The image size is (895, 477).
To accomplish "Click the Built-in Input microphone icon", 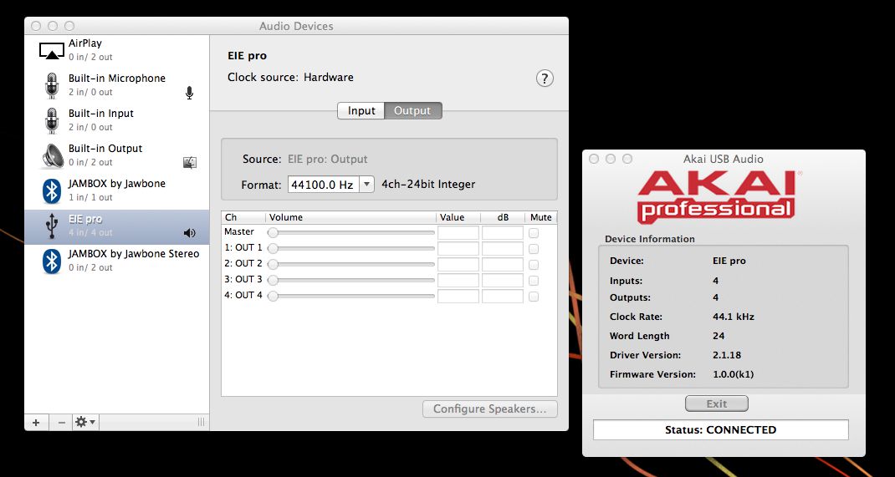I will coord(52,120).
